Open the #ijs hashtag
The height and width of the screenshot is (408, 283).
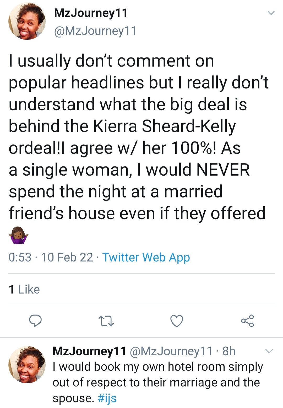(x=107, y=398)
